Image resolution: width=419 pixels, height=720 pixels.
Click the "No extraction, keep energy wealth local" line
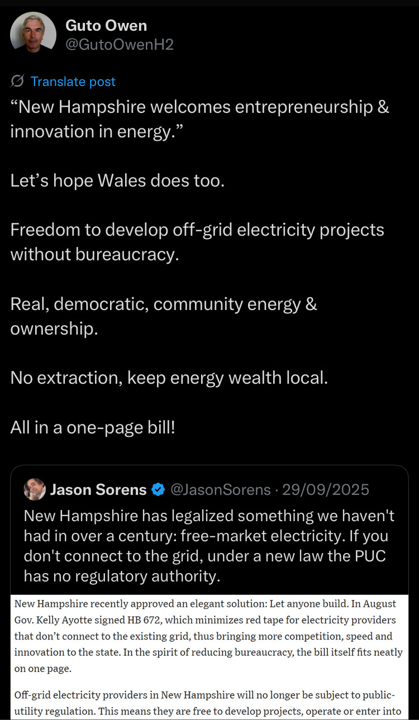[169, 378]
